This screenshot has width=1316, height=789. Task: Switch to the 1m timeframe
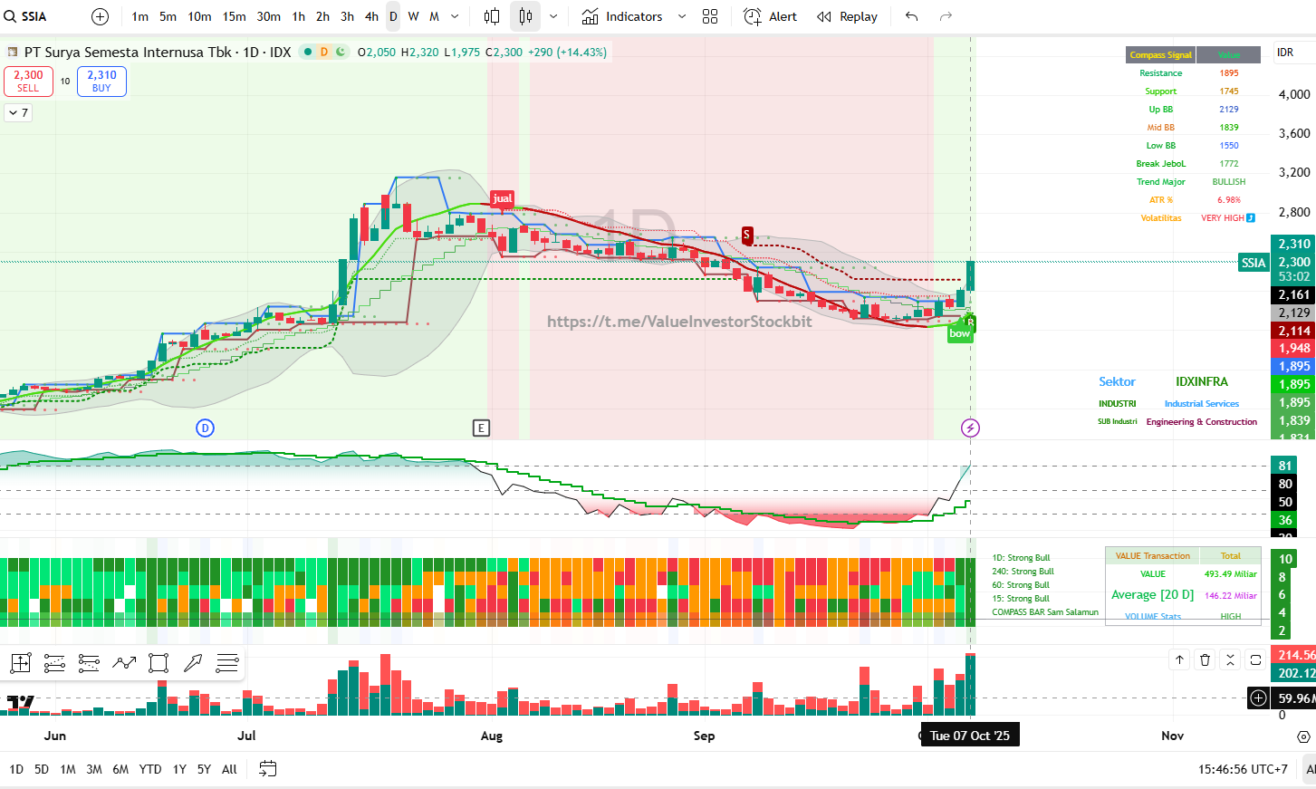tap(139, 16)
